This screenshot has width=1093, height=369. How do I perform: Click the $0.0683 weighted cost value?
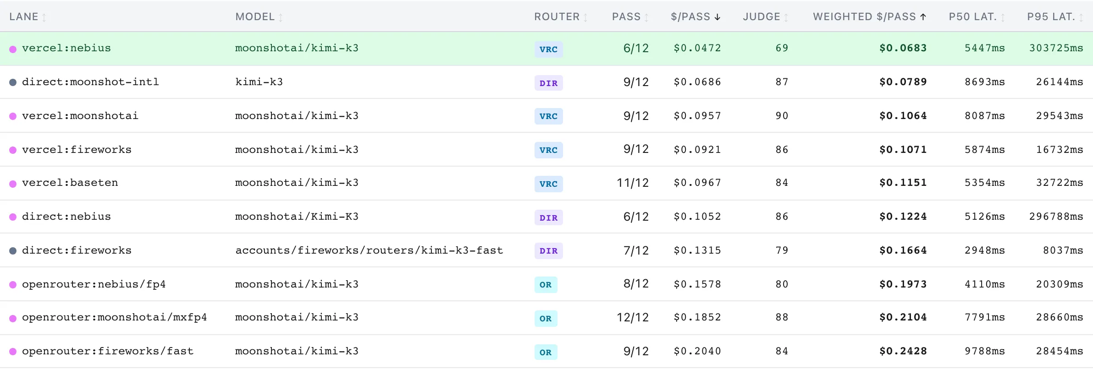point(903,48)
